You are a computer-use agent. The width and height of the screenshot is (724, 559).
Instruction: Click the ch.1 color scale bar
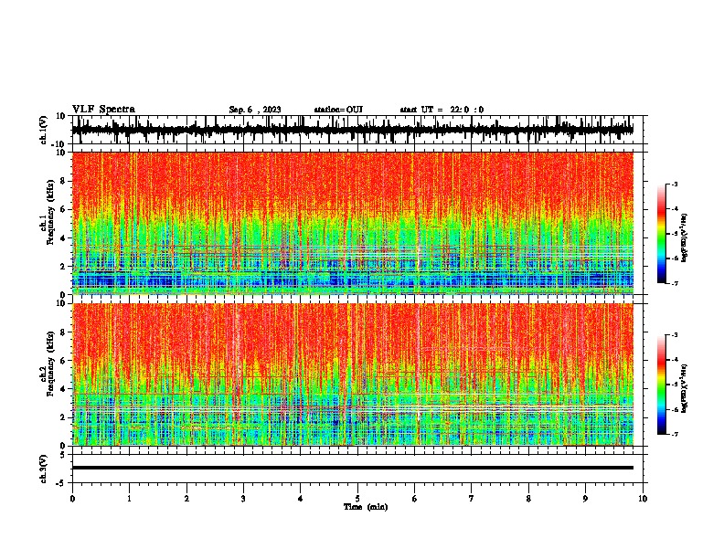click(x=662, y=234)
